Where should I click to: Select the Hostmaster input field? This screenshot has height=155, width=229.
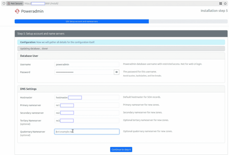[x=87, y=97]
